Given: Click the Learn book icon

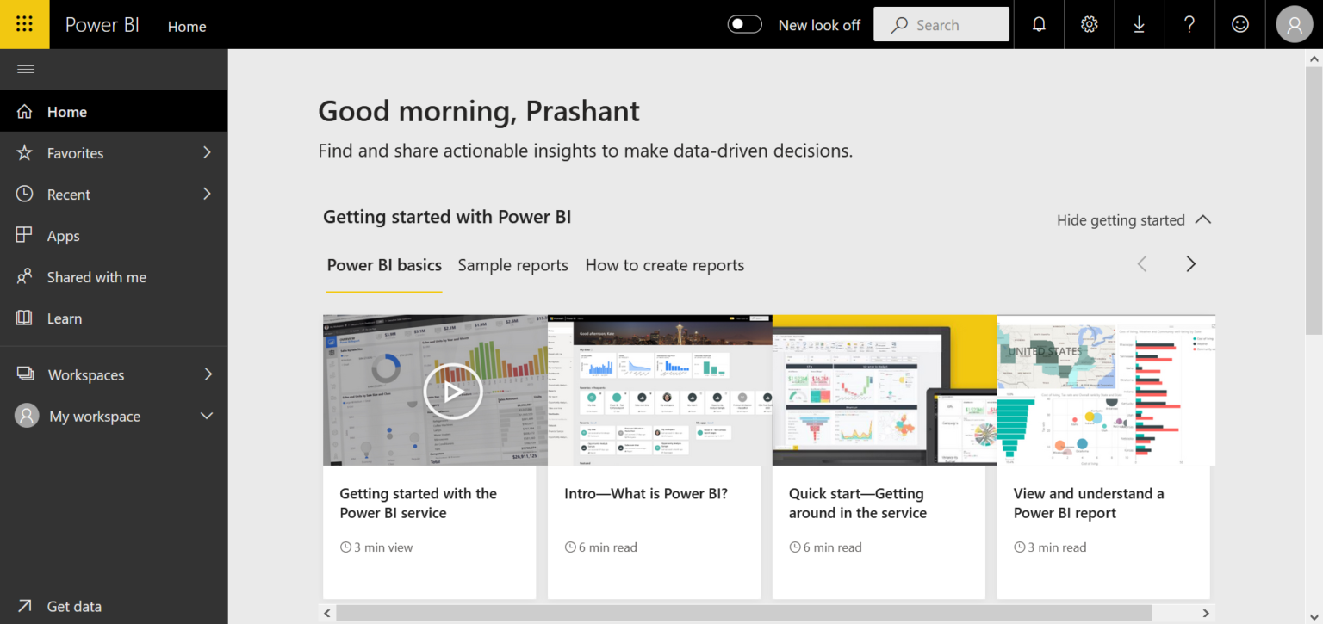Looking at the screenshot, I should point(24,318).
